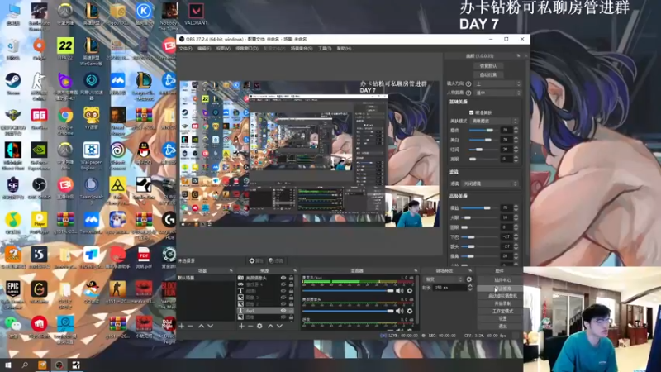
Task: Toggle visibility of the first camera source
Action: click(283, 278)
